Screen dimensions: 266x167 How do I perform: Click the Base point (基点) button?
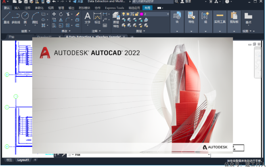[x=248, y=18]
